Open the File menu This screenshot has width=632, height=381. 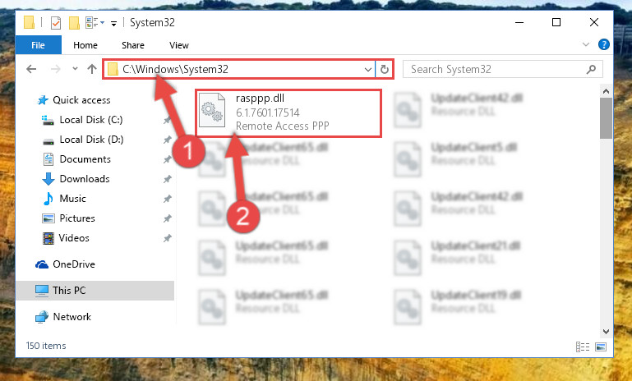tap(39, 45)
